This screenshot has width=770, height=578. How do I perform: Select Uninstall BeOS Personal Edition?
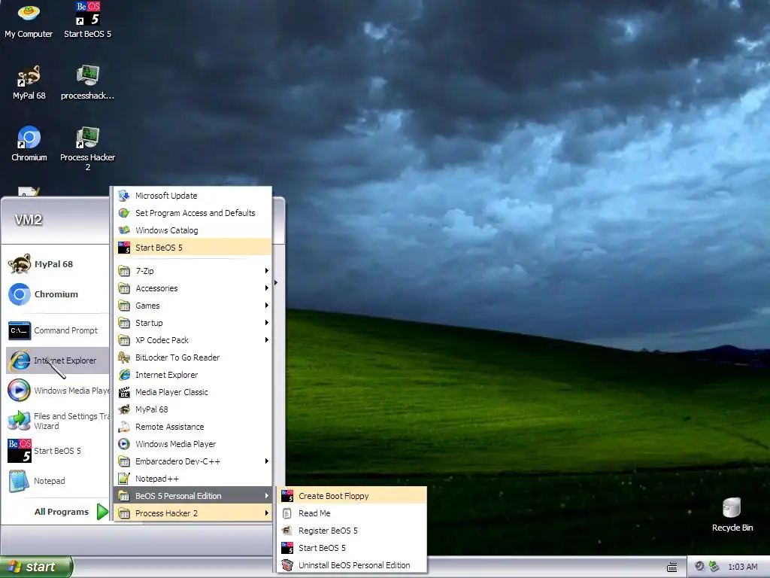point(352,564)
